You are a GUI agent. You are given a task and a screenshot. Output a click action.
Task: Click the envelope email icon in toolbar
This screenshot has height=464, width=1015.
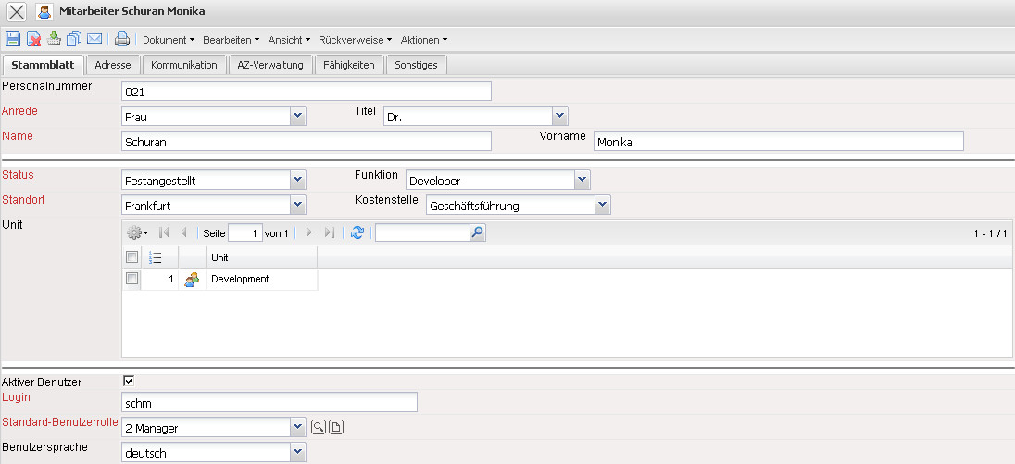click(94, 40)
